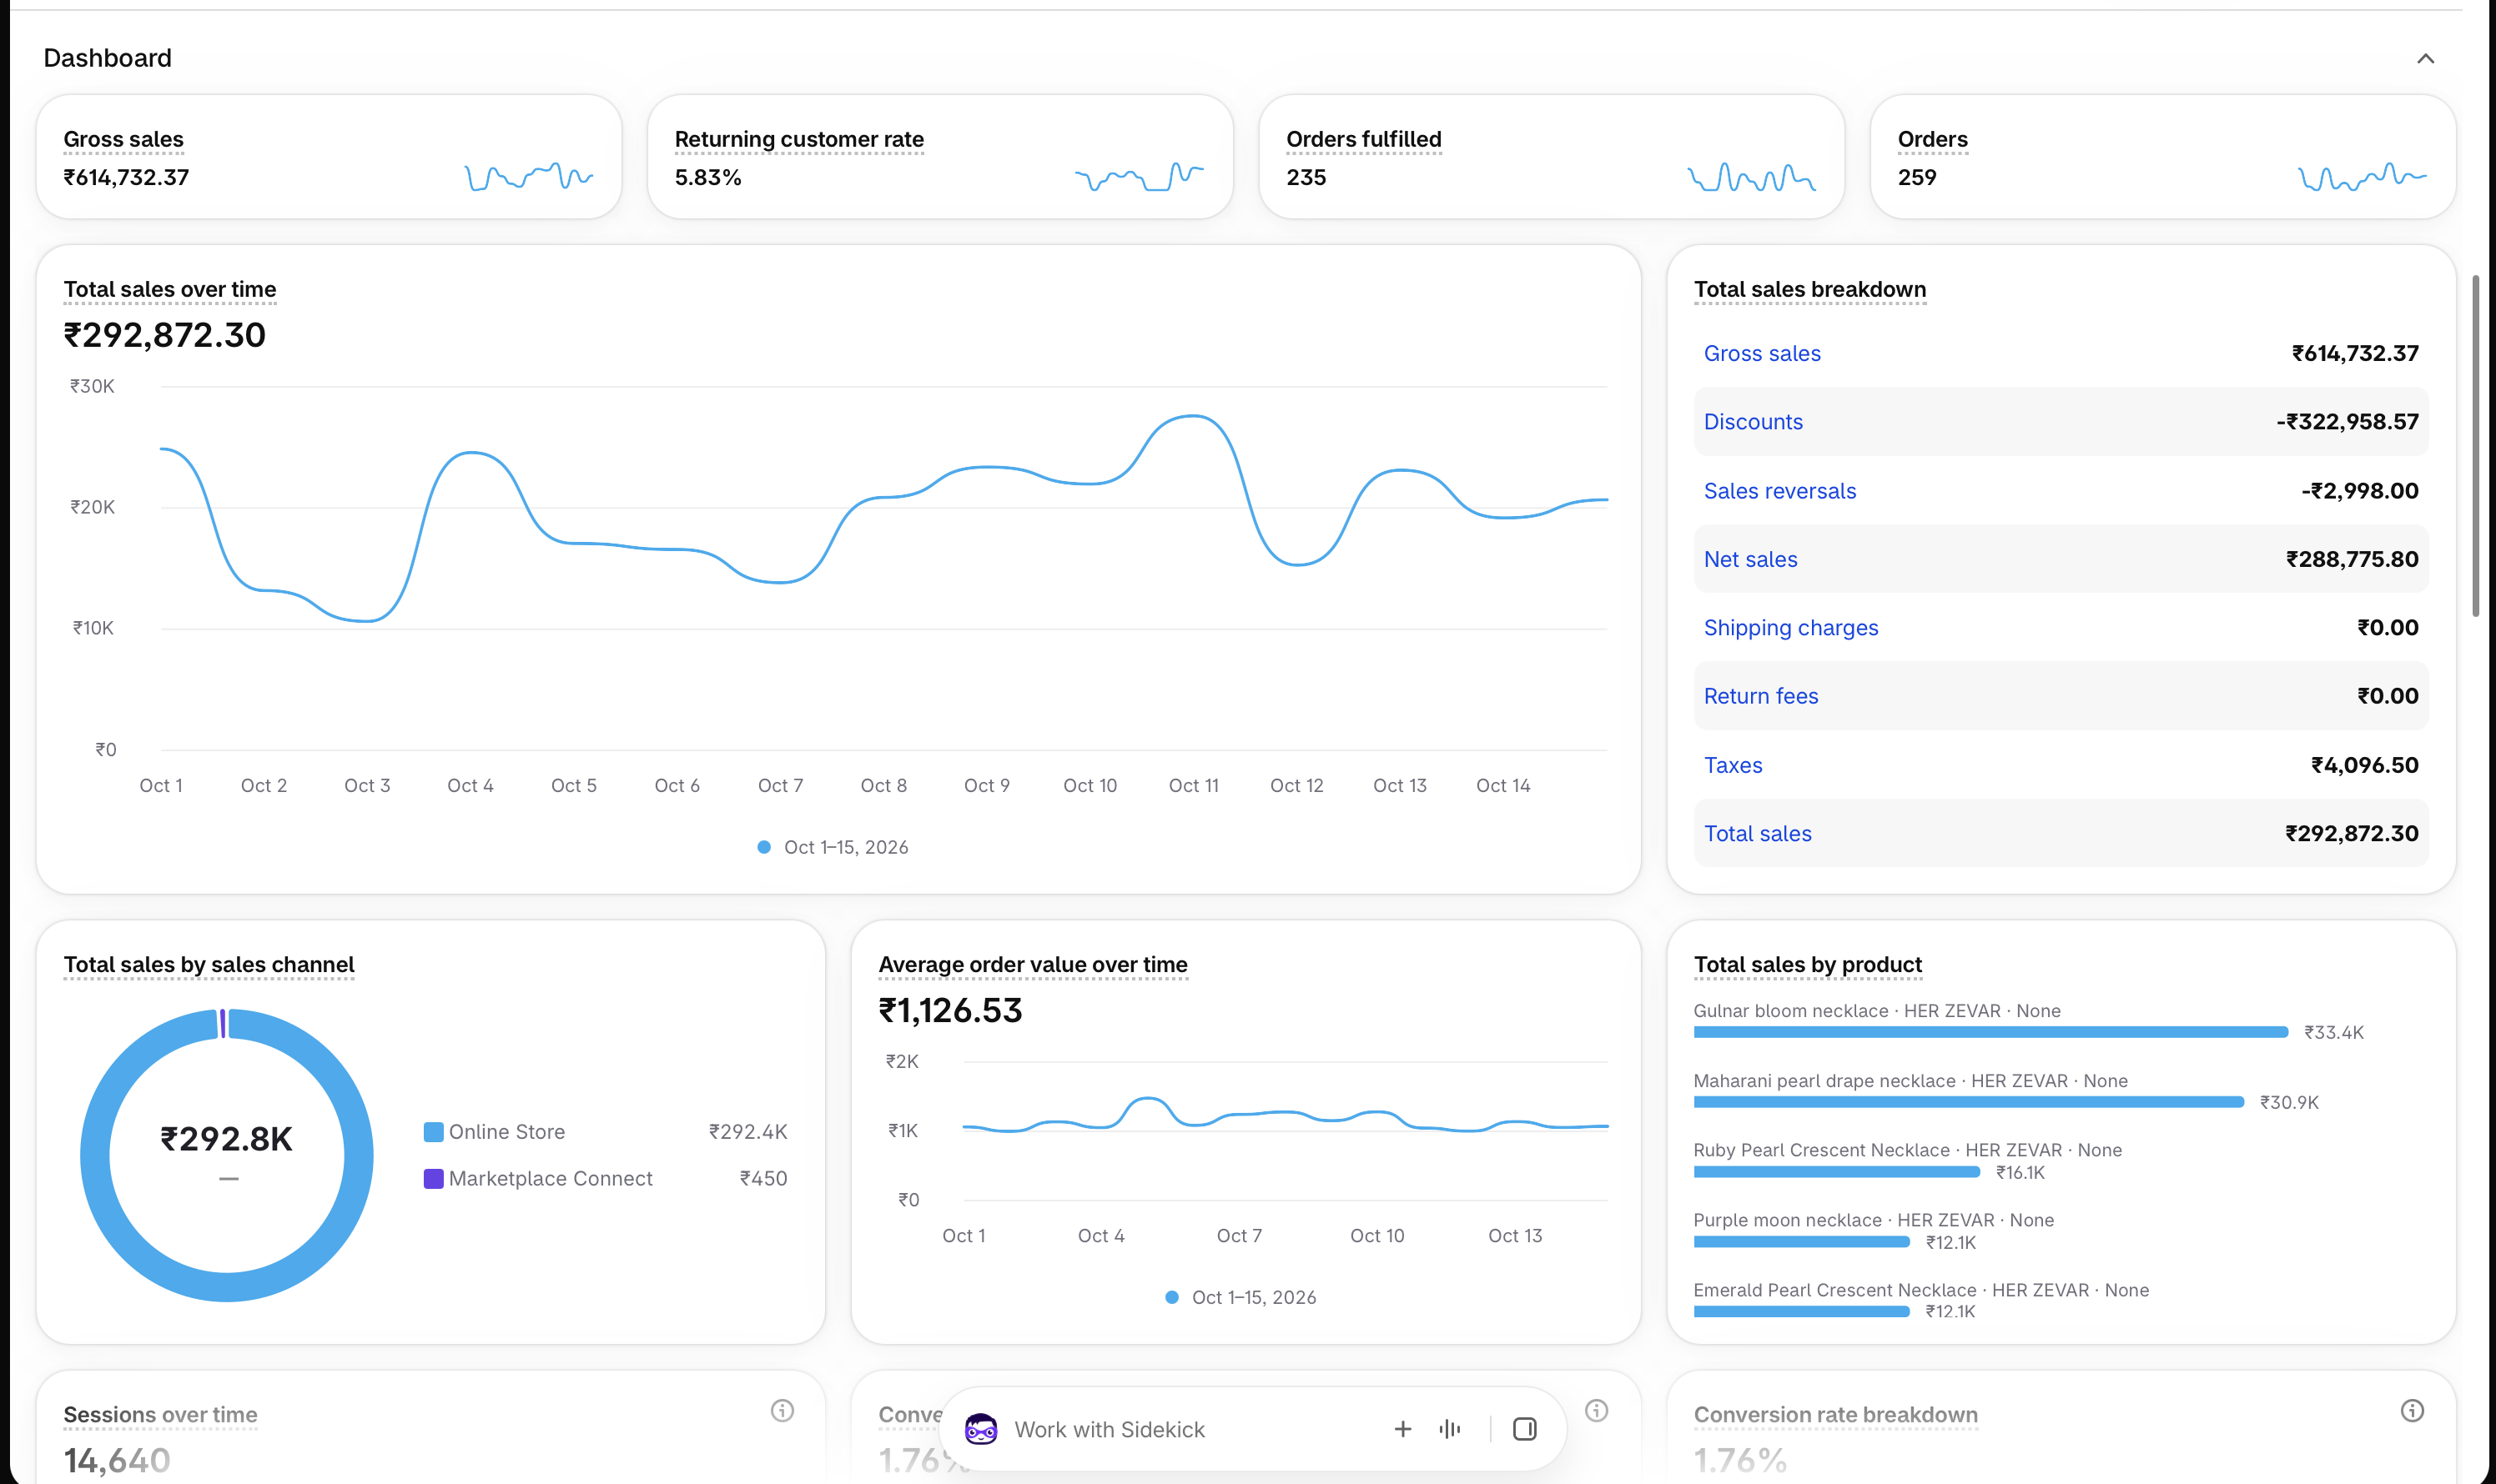Open the Total sales breakdown report title

click(1809, 289)
